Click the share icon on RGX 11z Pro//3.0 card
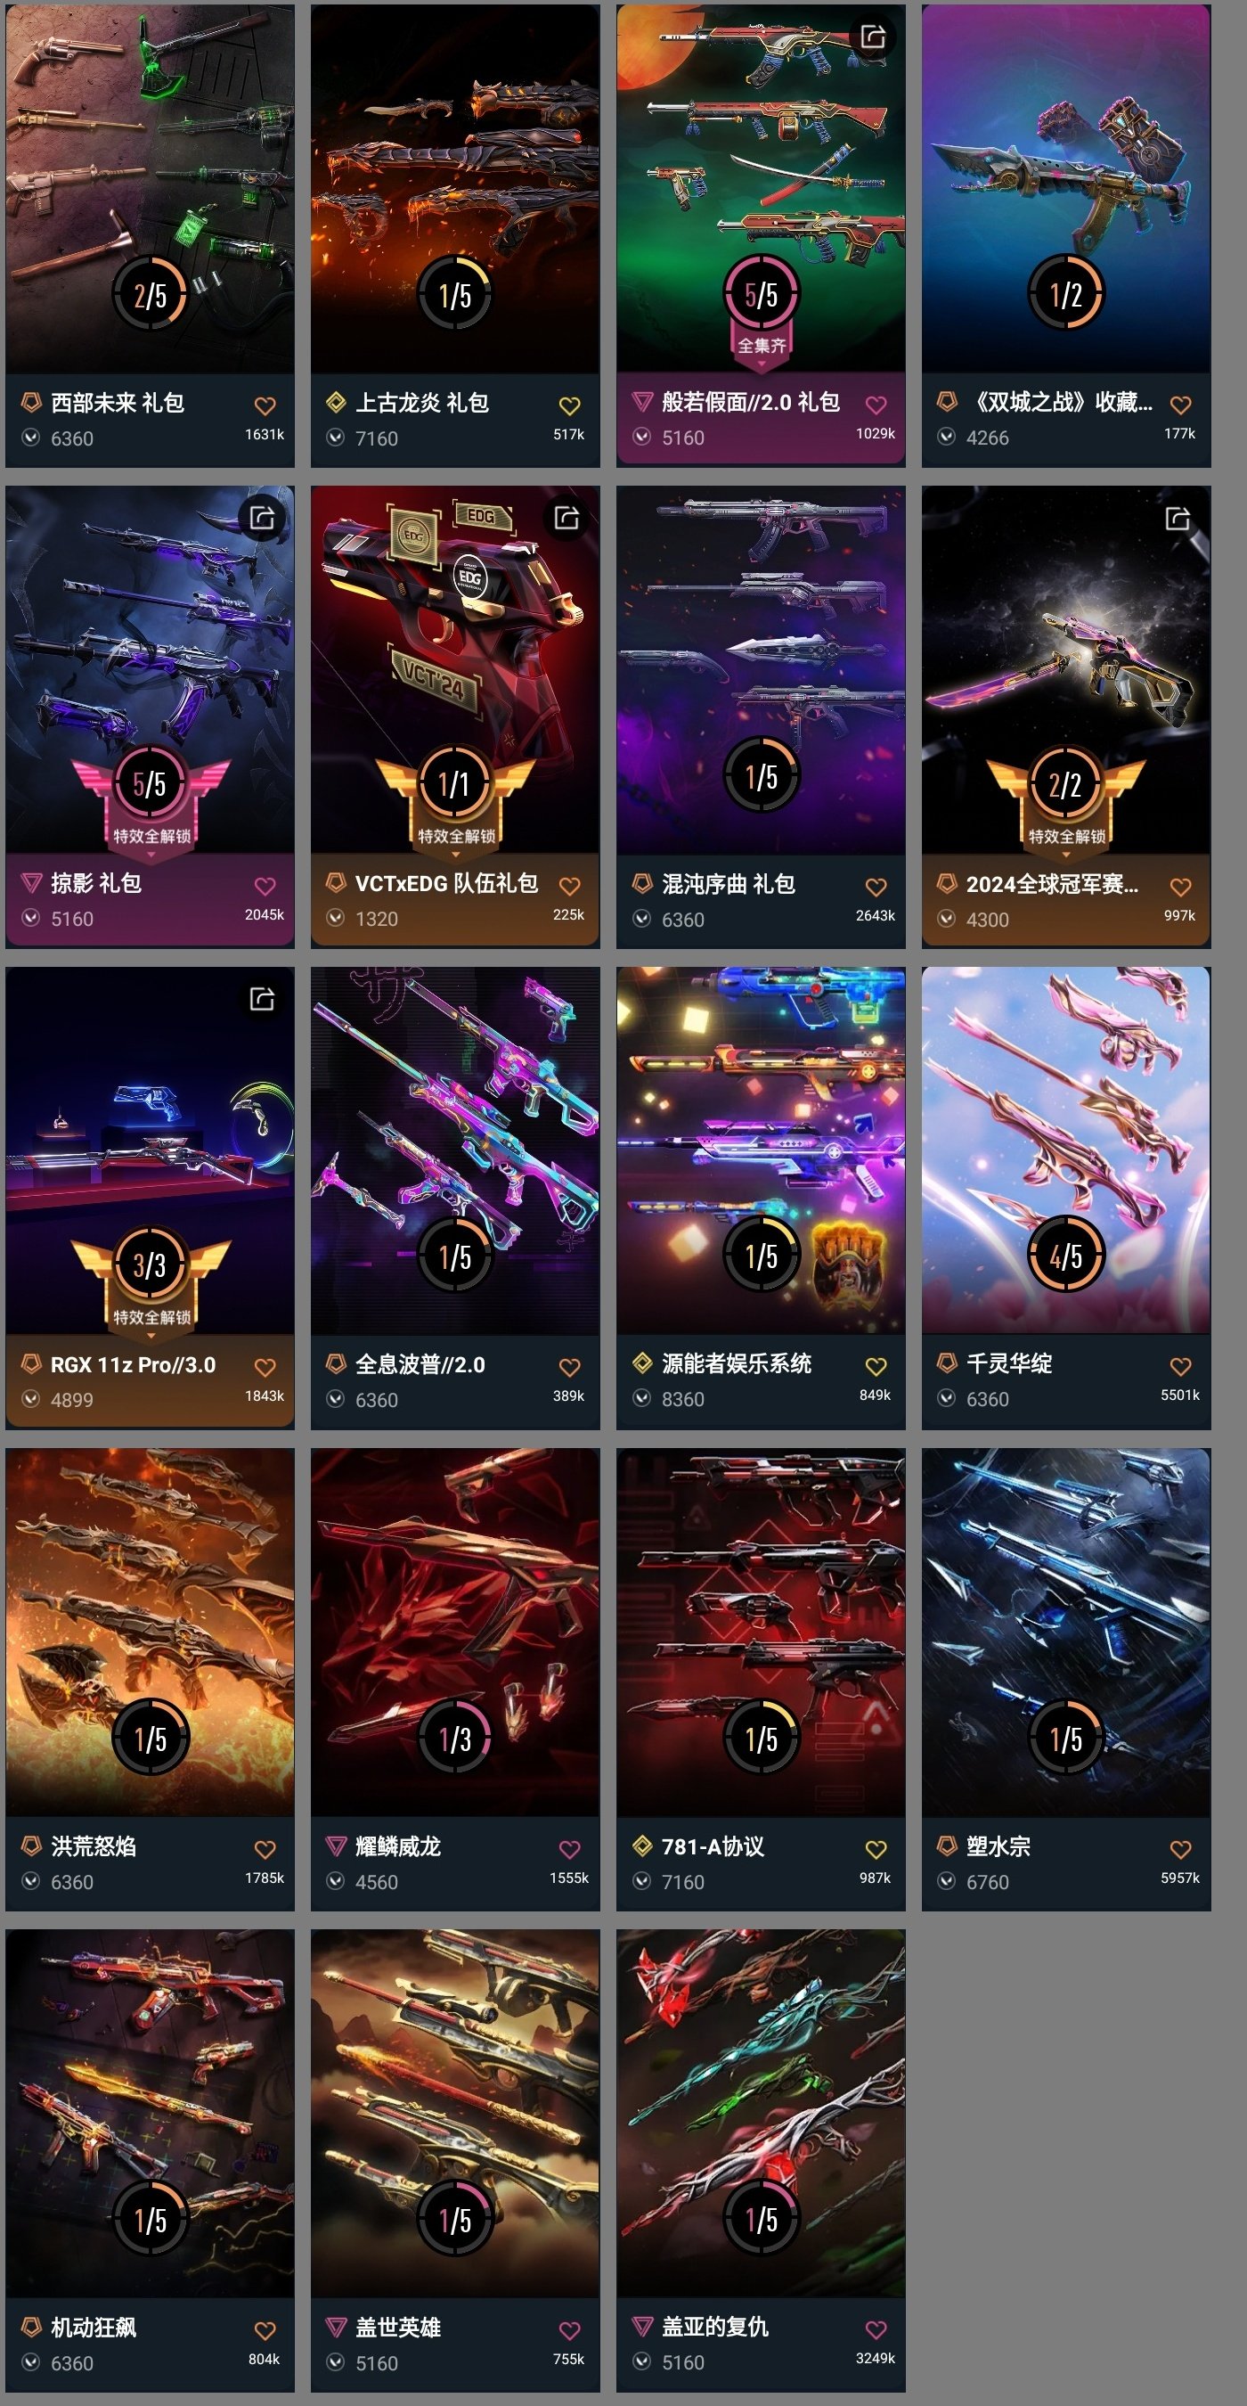The height and width of the screenshot is (2406, 1247). (262, 998)
